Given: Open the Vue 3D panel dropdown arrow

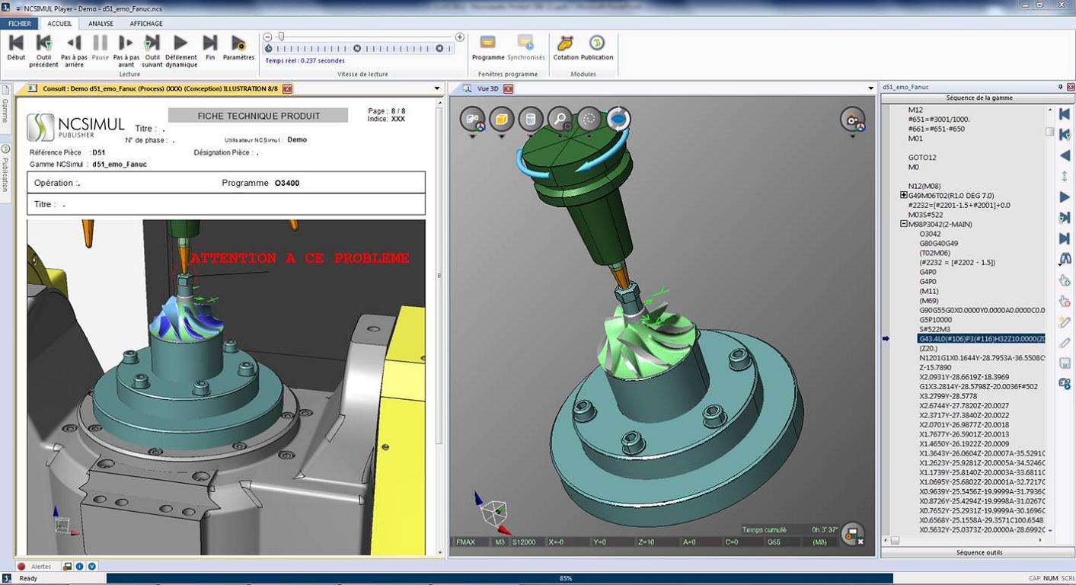Looking at the screenshot, I should 871,88.
